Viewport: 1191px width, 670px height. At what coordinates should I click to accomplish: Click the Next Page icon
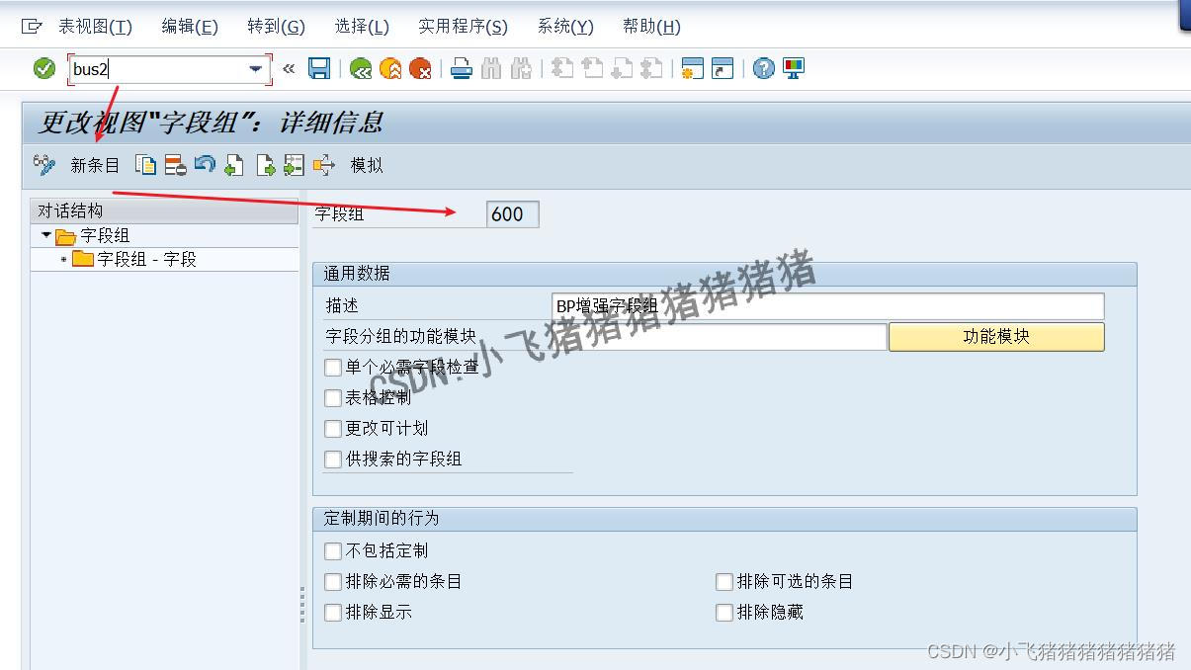[622, 68]
